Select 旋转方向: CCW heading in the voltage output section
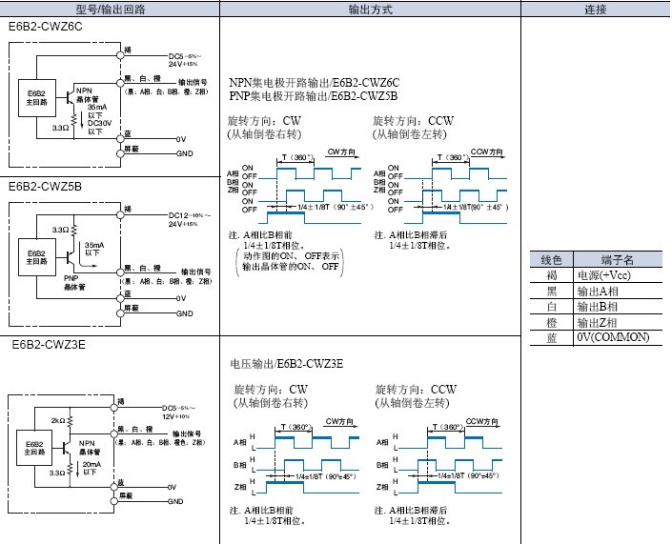 tap(416, 389)
